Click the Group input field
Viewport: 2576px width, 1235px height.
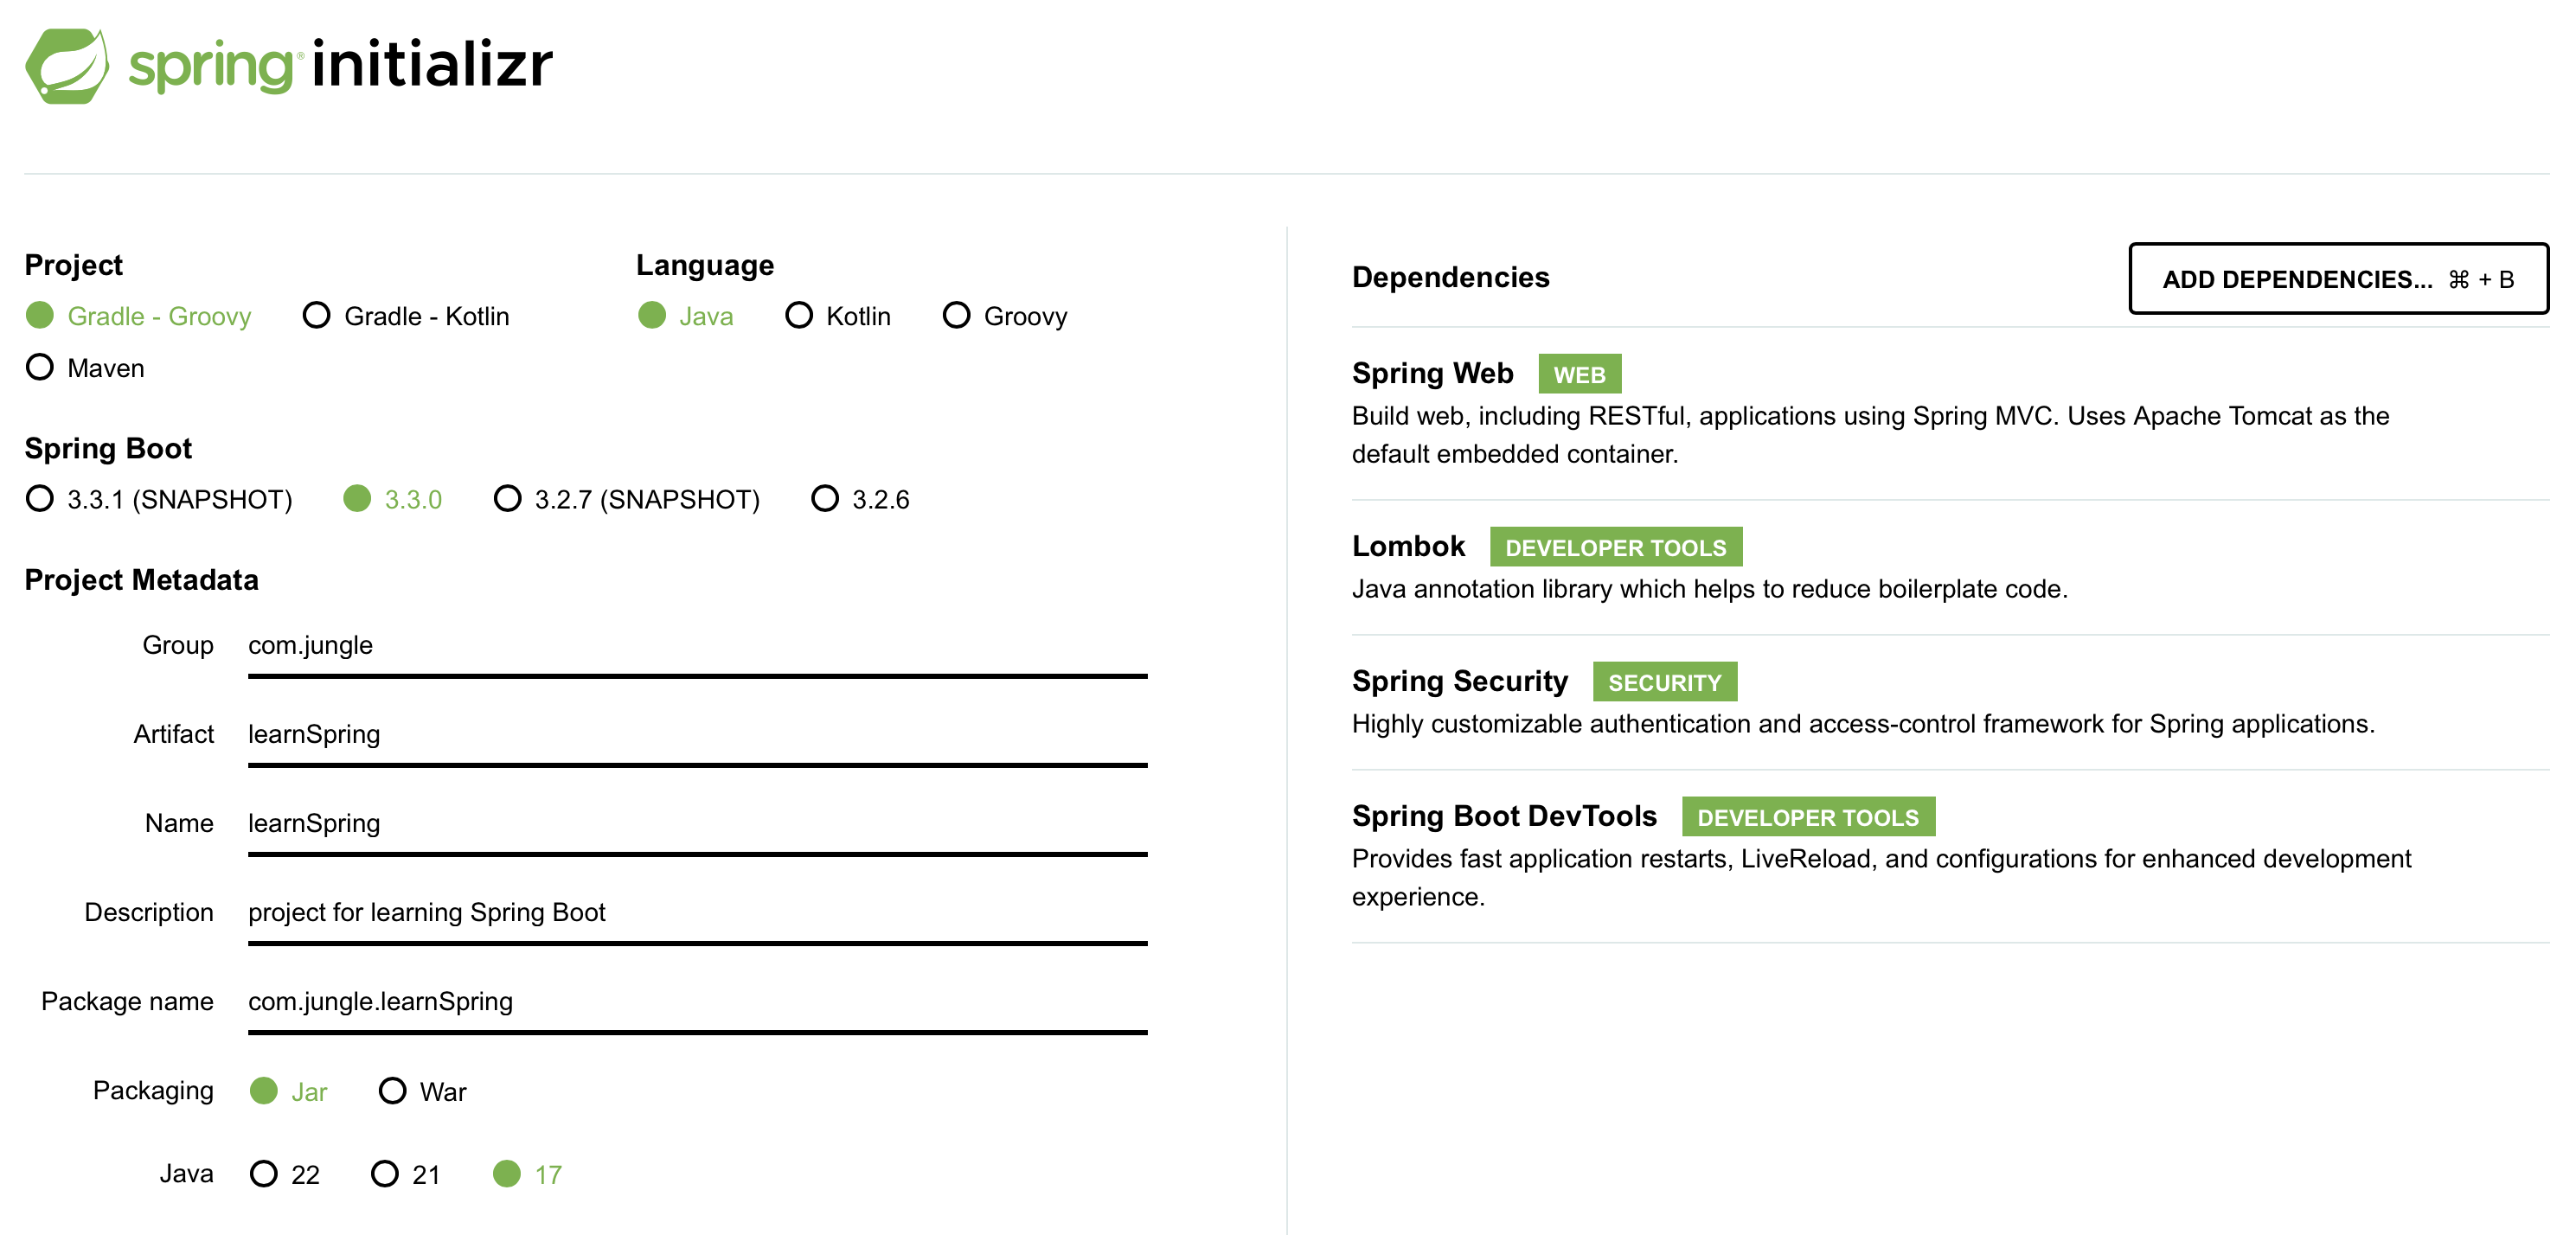(x=697, y=646)
